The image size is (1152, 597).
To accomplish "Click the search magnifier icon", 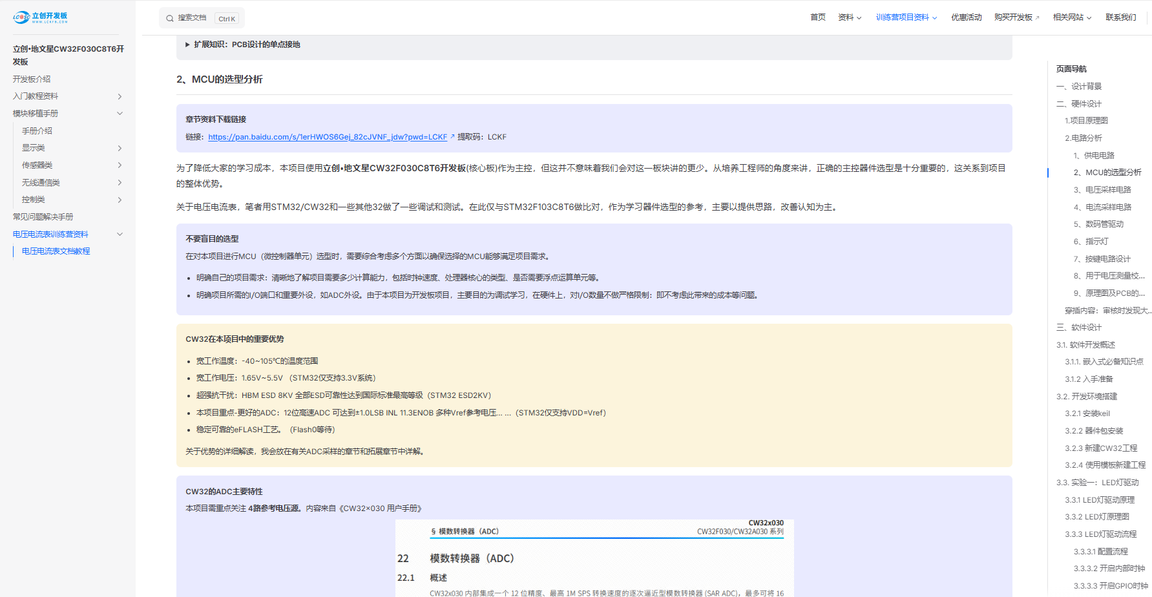I will pyautogui.click(x=170, y=18).
